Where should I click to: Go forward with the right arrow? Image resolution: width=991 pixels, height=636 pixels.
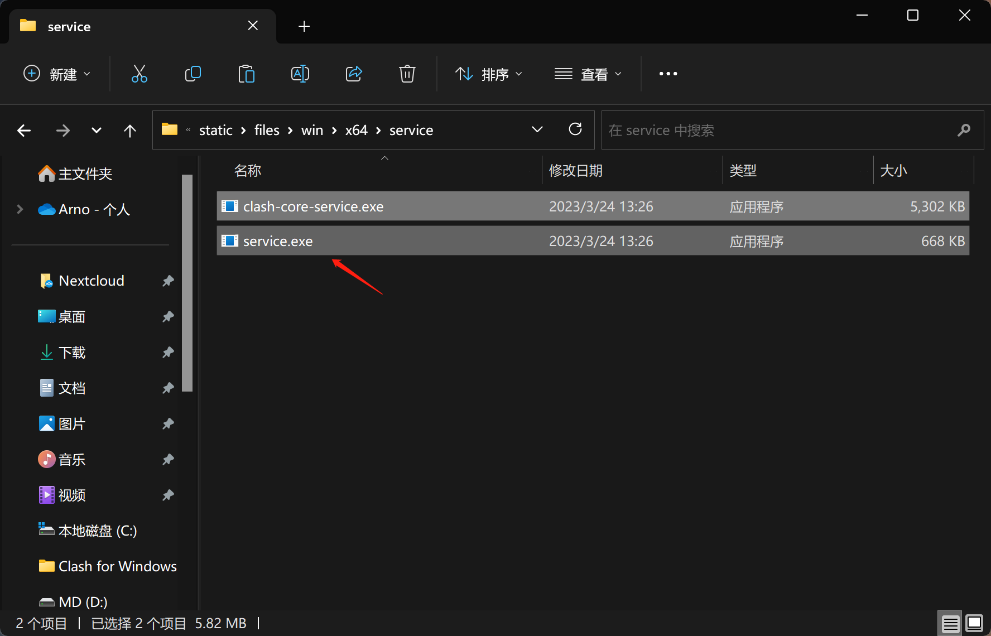pyautogui.click(x=63, y=131)
